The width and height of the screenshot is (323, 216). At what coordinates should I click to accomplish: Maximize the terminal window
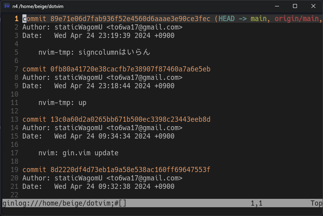295,6
